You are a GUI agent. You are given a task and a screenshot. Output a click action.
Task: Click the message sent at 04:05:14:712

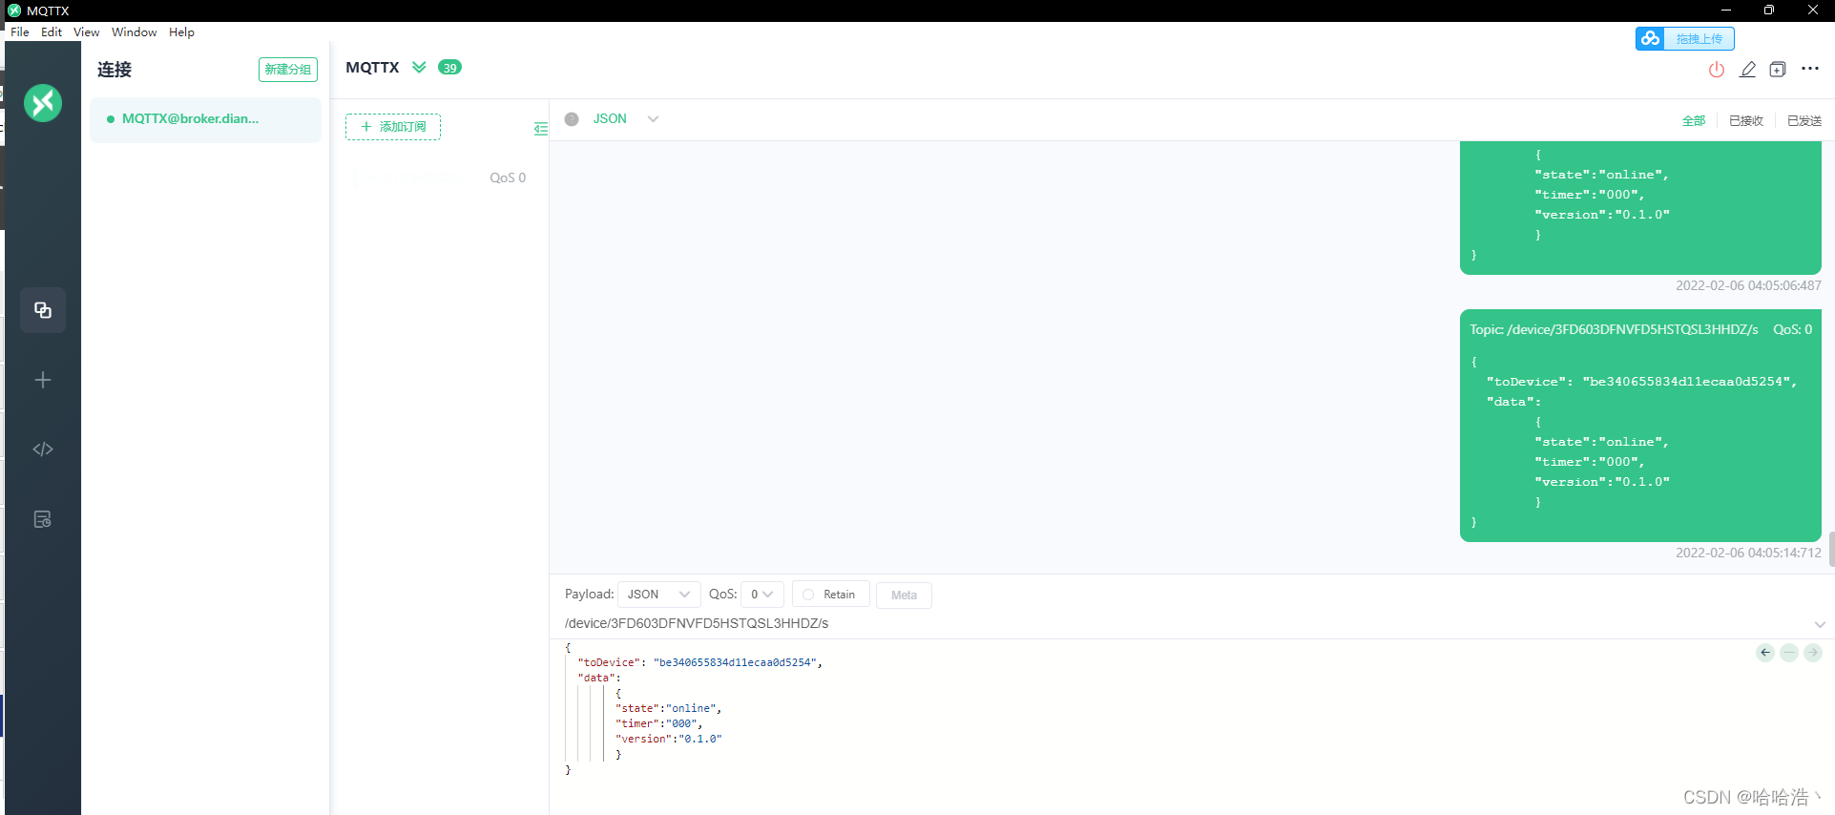pyautogui.click(x=1640, y=426)
